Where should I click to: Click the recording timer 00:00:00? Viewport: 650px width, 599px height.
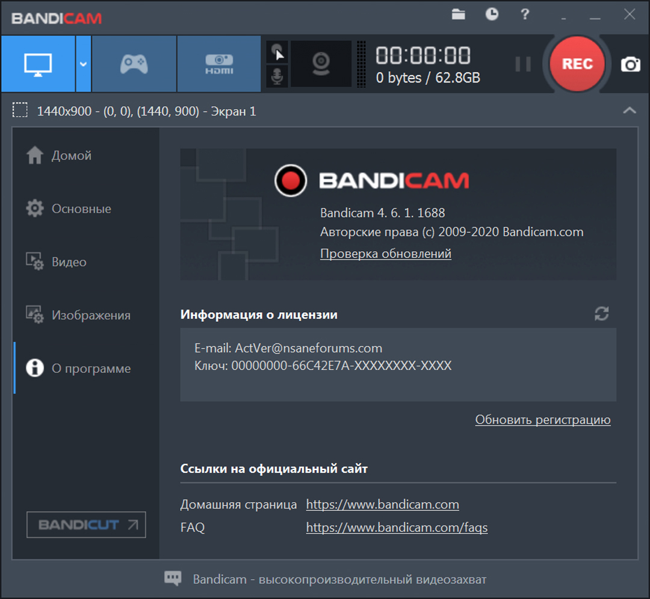coord(423,55)
